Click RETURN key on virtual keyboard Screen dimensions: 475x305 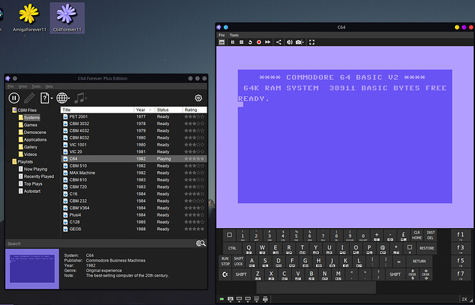coord(419,261)
